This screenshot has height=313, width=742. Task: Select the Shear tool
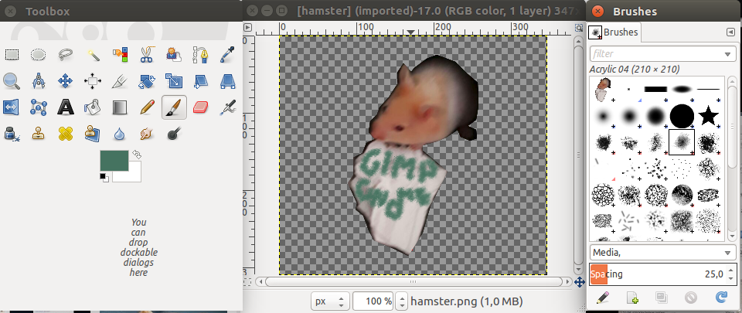201,81
